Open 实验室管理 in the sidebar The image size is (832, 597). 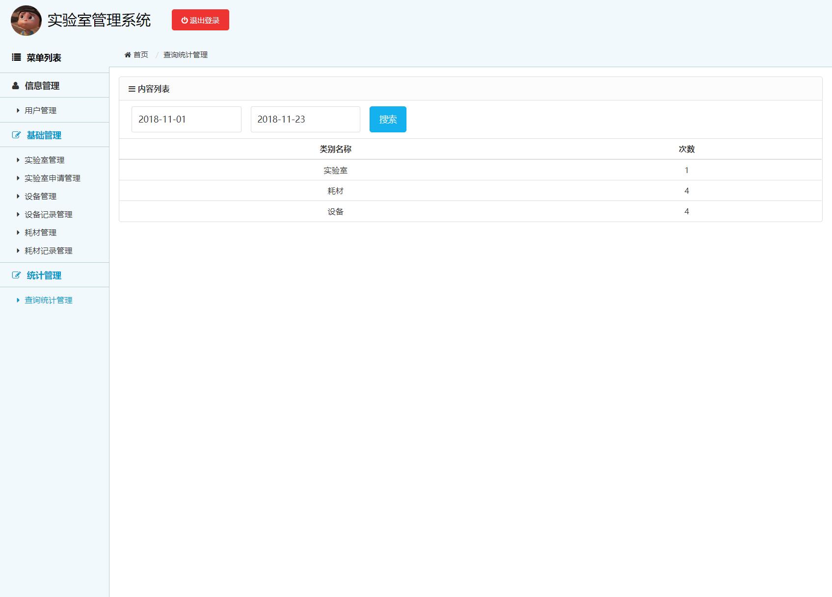[44, 160]
